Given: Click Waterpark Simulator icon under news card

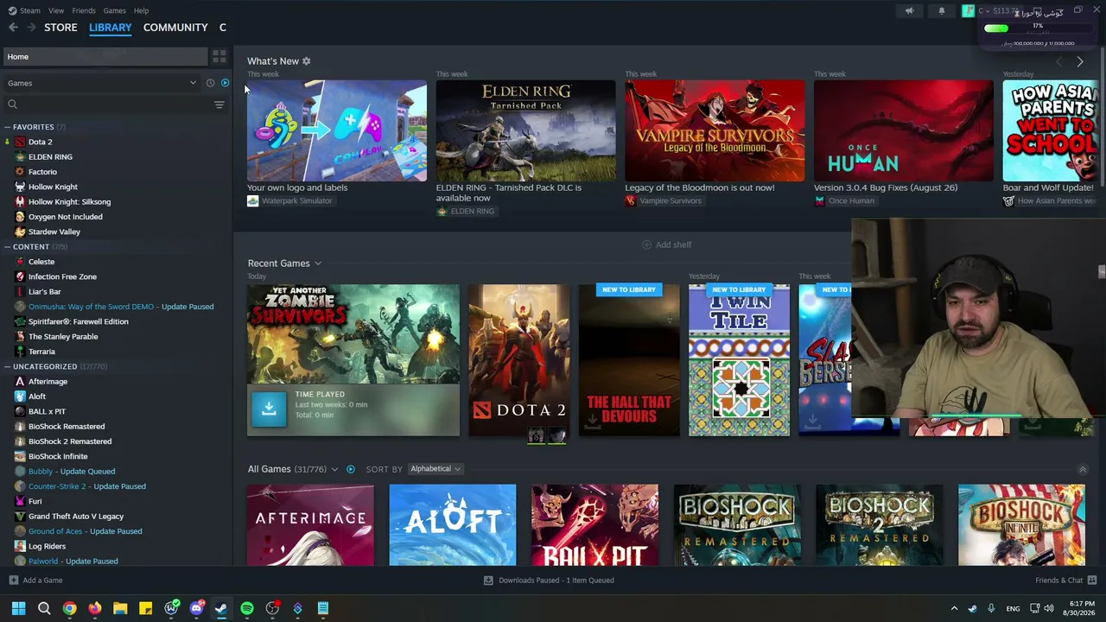Looking at the screenshot, I should [252, 201].
